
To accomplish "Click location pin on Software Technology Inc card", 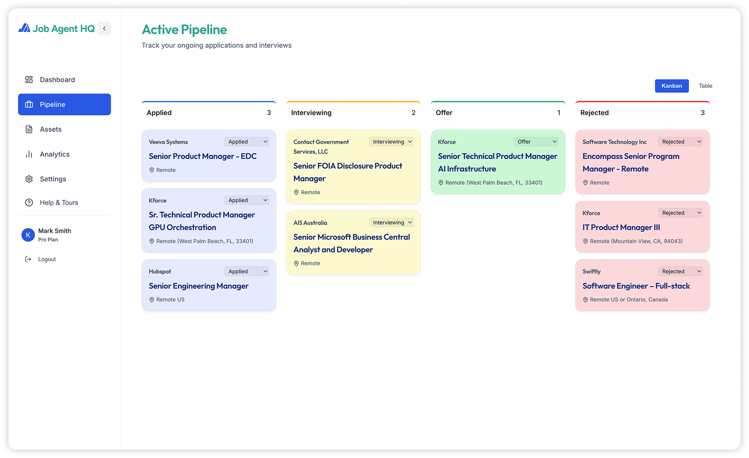I will pyautogui.click(x=585, y=183).
